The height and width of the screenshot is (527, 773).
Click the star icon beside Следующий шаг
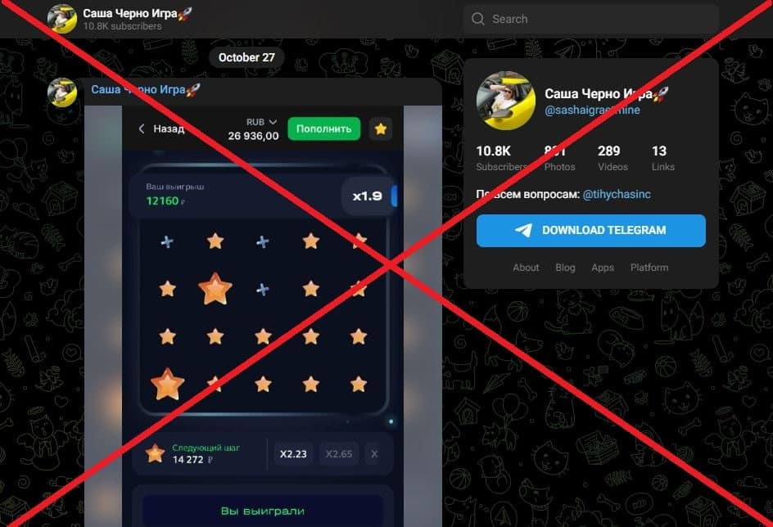(155, 453)
